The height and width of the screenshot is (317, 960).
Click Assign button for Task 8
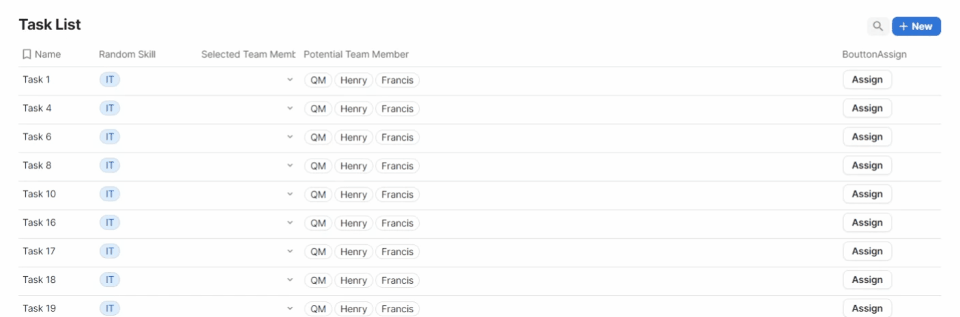tap(867, 165)
